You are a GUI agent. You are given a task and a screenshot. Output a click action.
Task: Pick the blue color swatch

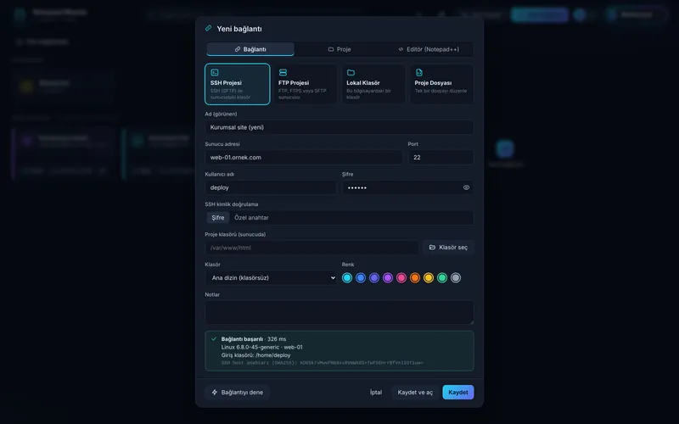(x=360, y=278)
